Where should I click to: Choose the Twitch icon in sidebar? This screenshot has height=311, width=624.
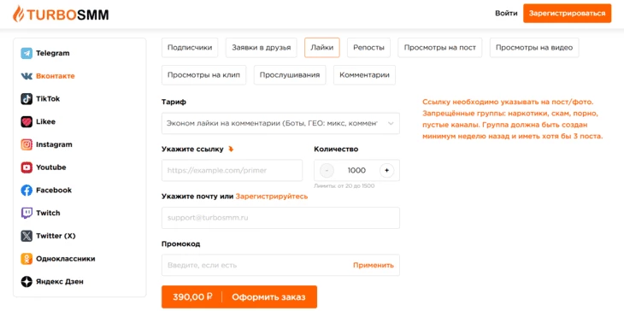[x=26, y=213]
